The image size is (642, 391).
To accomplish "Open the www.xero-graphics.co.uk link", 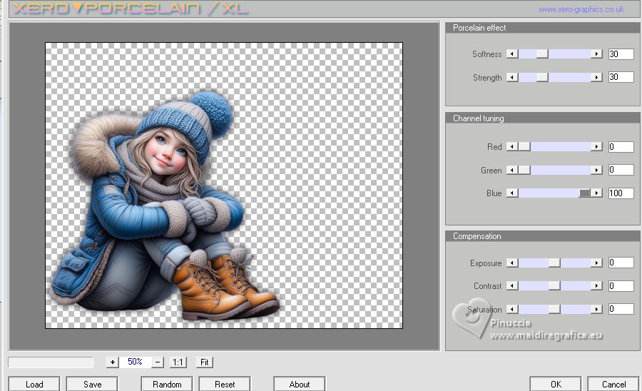I will [x=581, y=9].
